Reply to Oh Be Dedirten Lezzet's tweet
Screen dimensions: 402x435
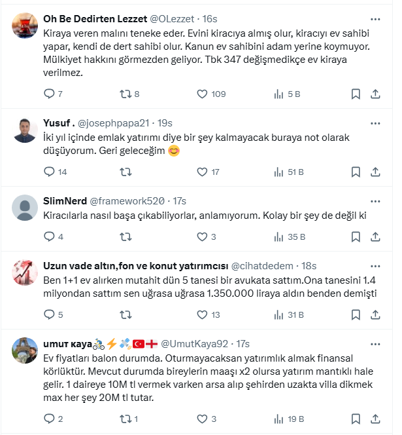(x=49, y=94)
